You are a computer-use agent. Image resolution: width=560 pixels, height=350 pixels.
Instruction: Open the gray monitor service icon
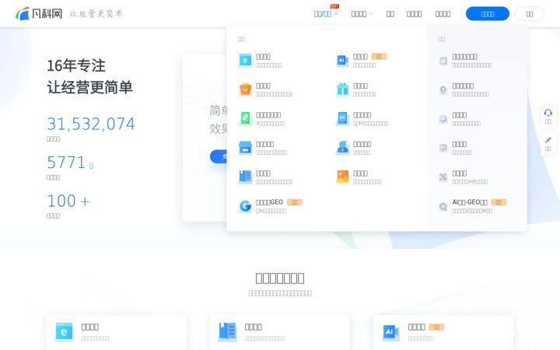coord(443,119)
